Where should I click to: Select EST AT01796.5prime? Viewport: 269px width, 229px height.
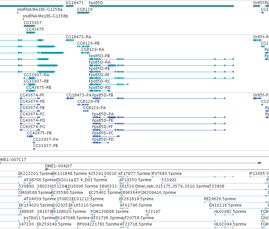pyautogui.click(x=136, y=205)
